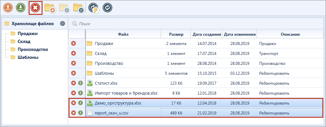This screenshot has height=127, width=326.
Task: Click the creation date 21.02.2019
Action: (207, 113)
